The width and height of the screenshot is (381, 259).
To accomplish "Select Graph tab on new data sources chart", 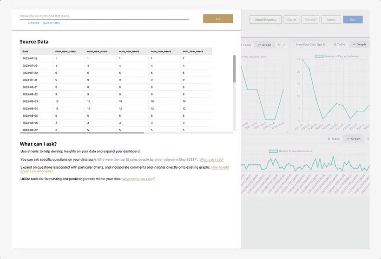I will tap(354, 139).
